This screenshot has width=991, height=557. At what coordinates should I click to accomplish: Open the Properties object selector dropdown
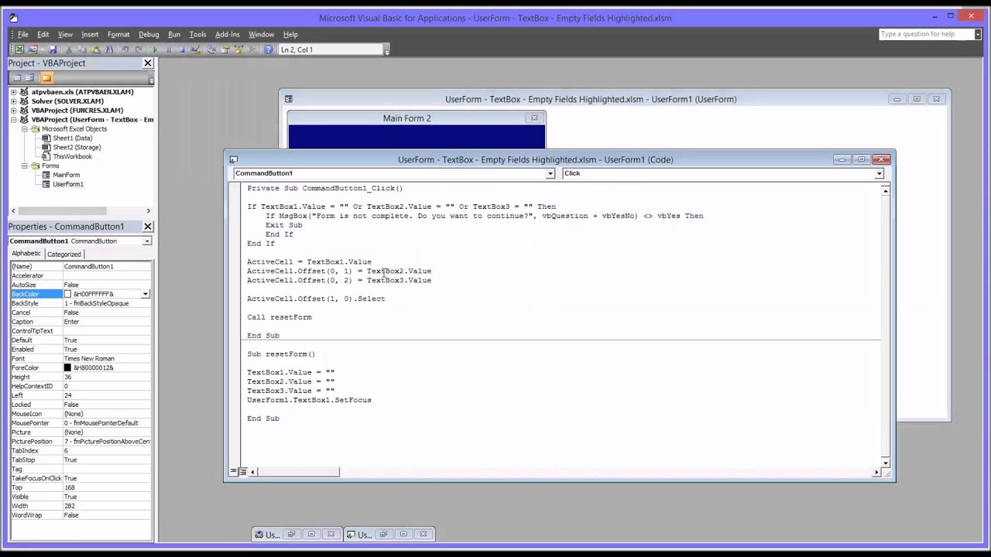click(x=146, y=241)
